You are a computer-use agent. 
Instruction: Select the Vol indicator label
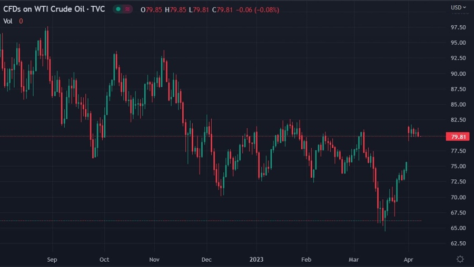tap(8, 21)
